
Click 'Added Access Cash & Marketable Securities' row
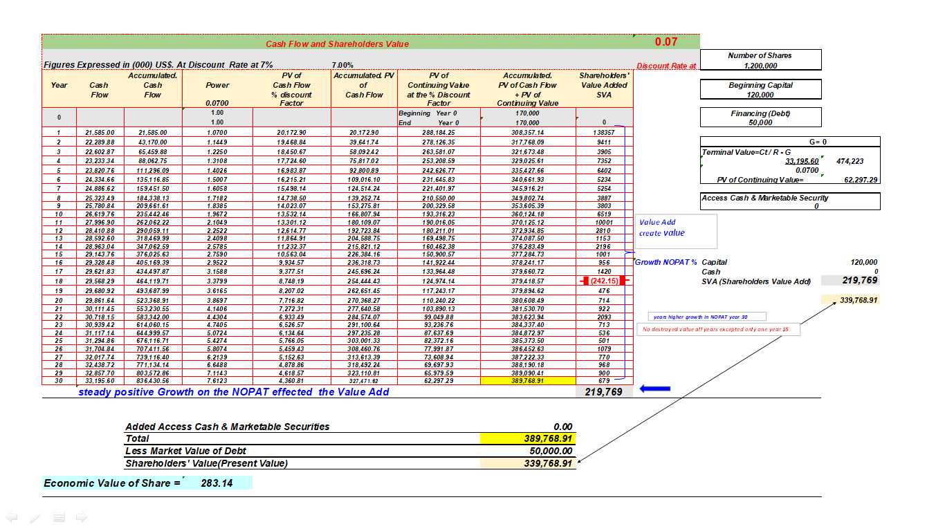(228, 427)
